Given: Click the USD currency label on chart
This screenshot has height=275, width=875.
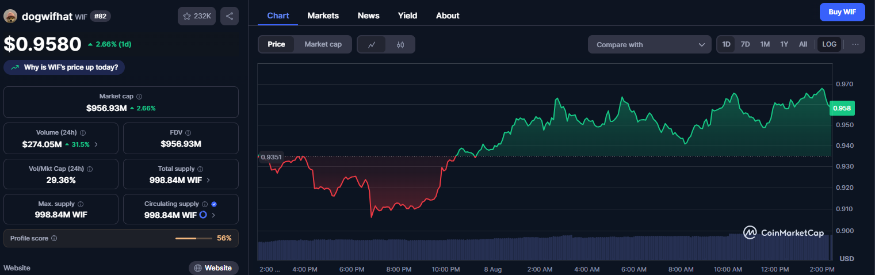Looking at the screenshot, I should (846, 258).
